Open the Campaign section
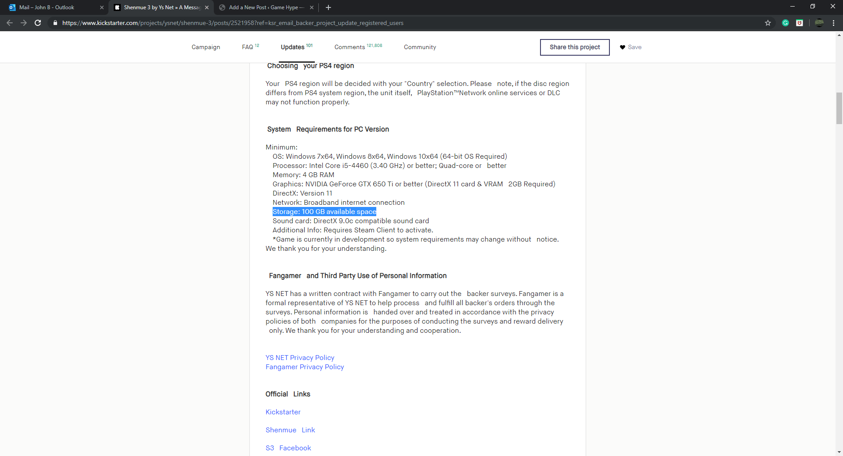The width and height of the screenshot is (843, 456). pos(206,47)
